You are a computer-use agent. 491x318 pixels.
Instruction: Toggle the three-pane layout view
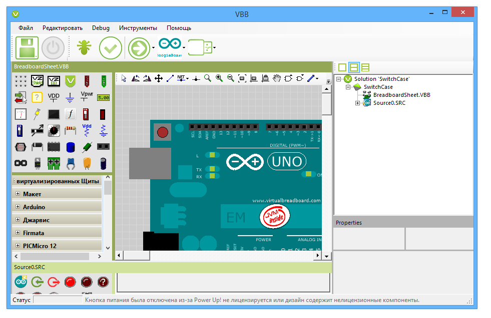pyautogui.click(x=366, y=66)
